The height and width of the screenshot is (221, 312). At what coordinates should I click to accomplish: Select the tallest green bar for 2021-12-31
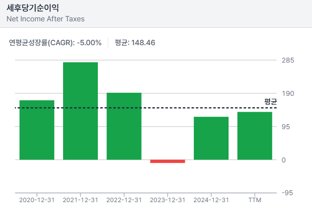click(x=80, y=111)
